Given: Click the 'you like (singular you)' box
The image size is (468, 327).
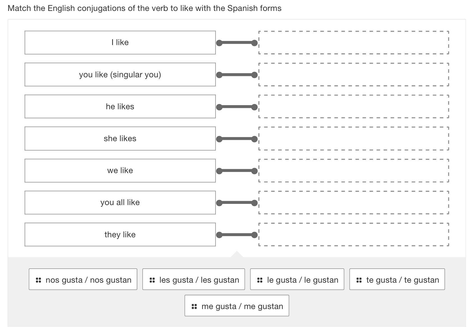Looking at the screenshot, I should coord(120,74).
